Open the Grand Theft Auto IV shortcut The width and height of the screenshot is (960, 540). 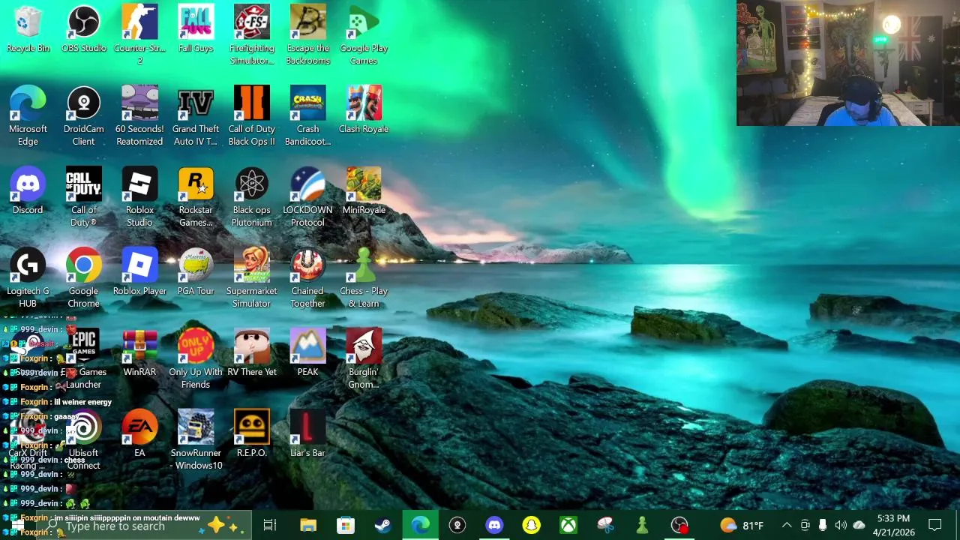[x=196, y=116]
